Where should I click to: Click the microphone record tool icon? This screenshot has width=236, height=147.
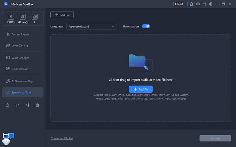tap(8, 105)
